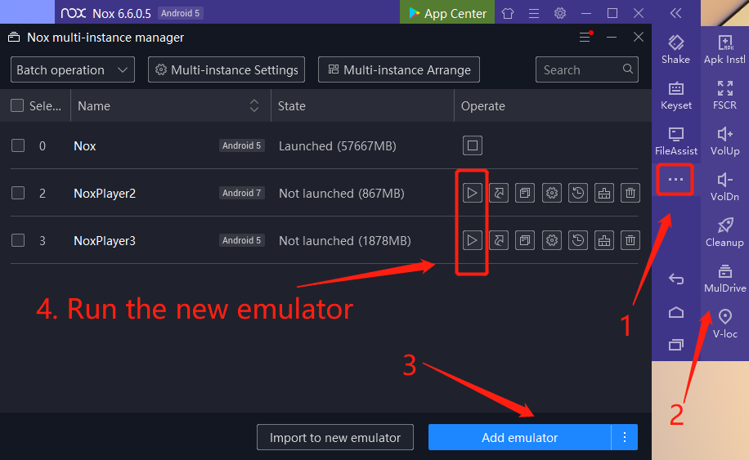Open backup and restore for NoxPlayer3
749x460 pixels.
(578, 240)
